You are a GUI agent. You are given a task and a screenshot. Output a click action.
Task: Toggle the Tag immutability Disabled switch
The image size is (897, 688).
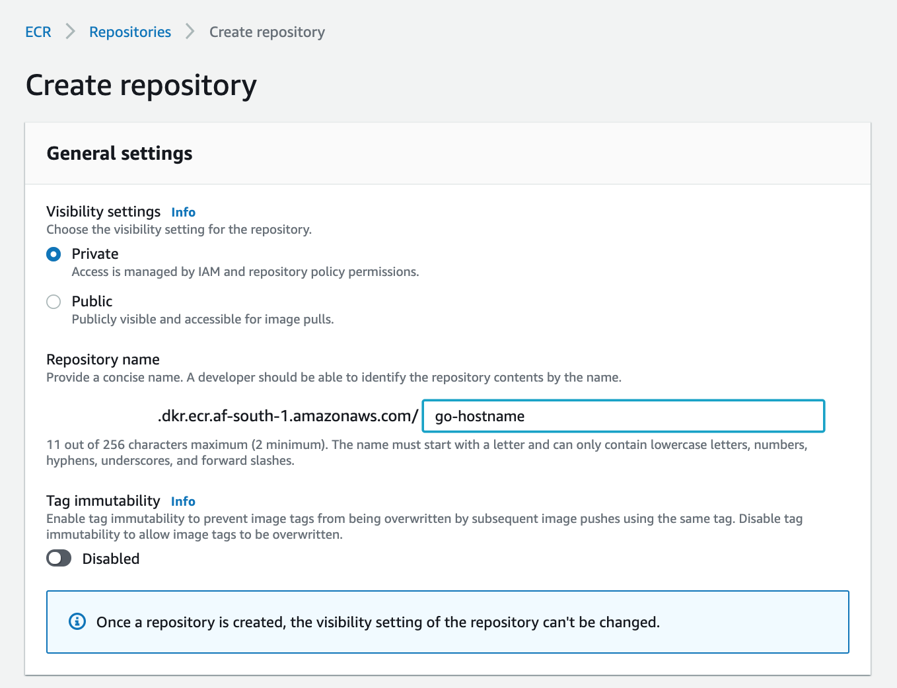point(59,559)
